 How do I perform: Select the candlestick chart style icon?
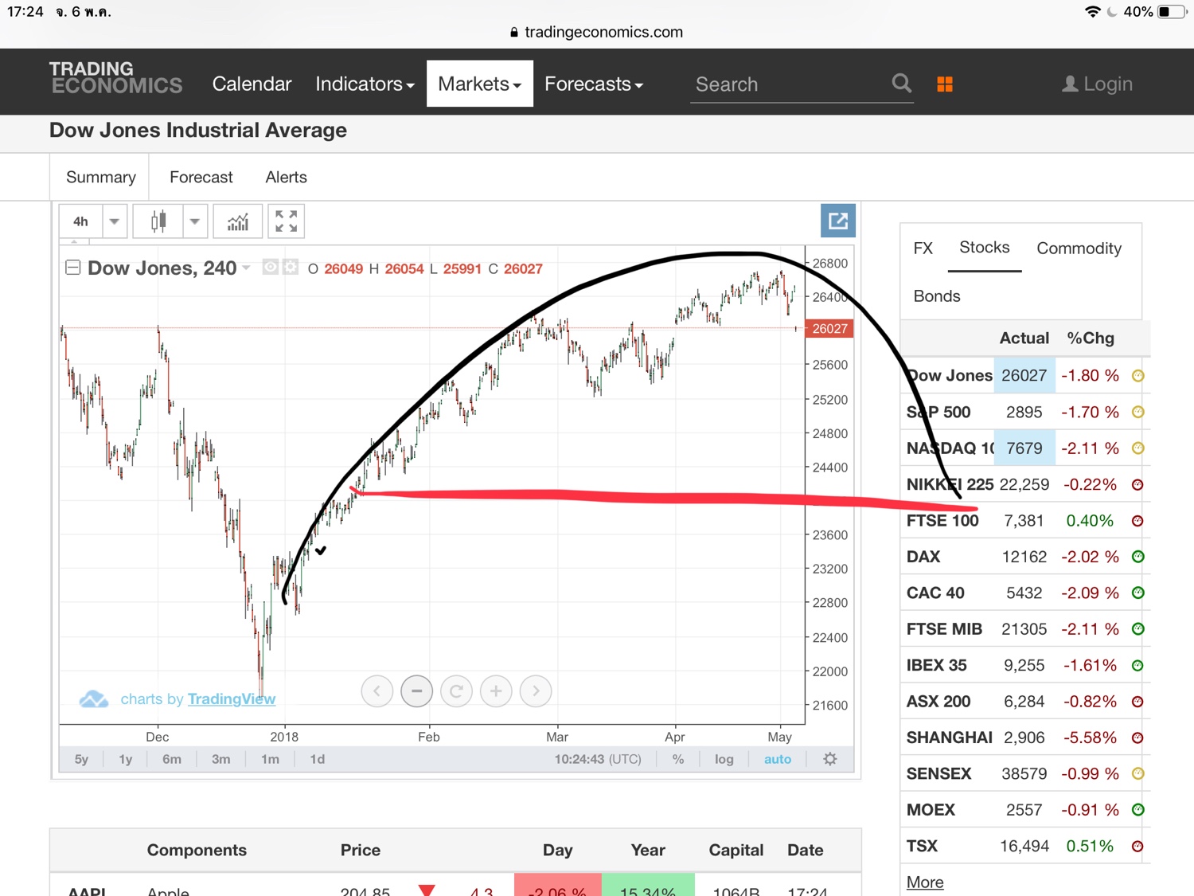[x=158, y=221]
